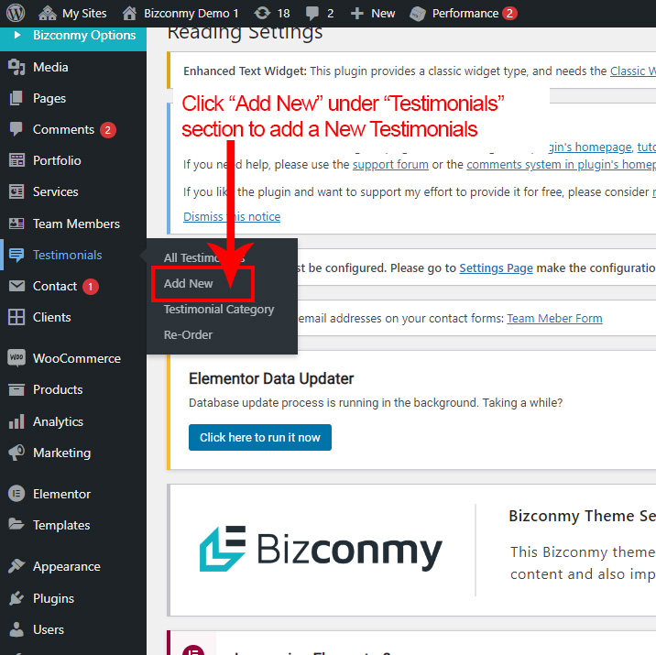Choose Testimonial Category from the submenu
656x655 pixels.
click(x=219, y=310)
